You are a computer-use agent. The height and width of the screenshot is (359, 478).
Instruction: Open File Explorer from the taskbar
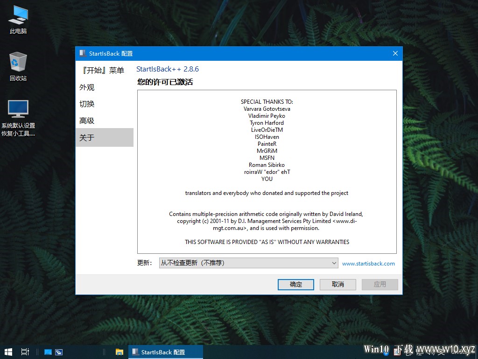tap(119, 352)
